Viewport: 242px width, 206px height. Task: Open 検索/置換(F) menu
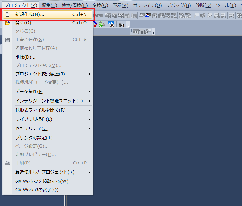(x=75, y=5)
